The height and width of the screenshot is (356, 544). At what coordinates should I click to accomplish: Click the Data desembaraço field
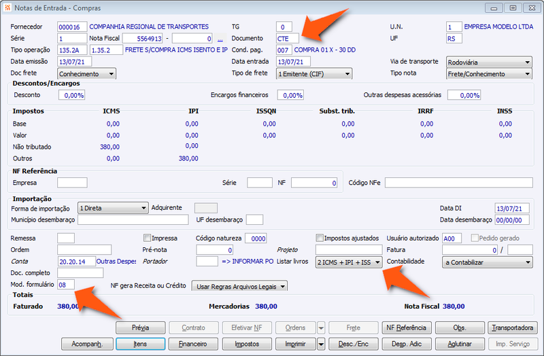pyautogui.click(x=512, y=219)
